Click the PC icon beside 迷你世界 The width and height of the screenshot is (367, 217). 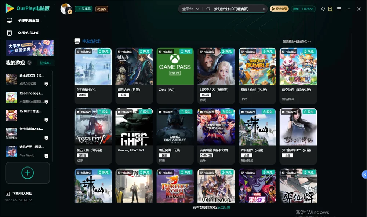click(x=46, y=156)
